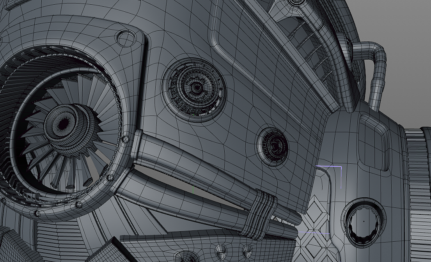
Task: Select the smaller circular port on the hull
Action: (273, 146)
